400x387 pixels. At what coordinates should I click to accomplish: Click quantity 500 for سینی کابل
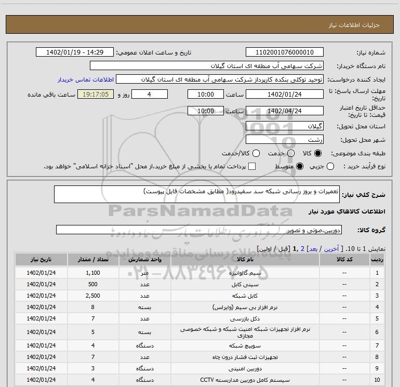(x=93, y=285)
